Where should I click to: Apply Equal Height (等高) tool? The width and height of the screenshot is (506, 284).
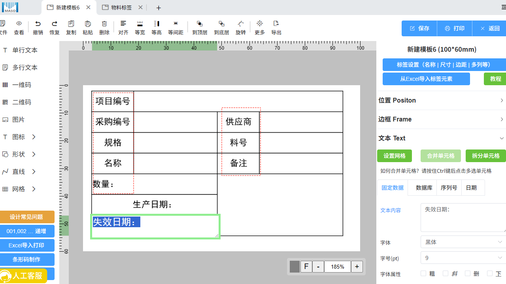pos(157,24)
